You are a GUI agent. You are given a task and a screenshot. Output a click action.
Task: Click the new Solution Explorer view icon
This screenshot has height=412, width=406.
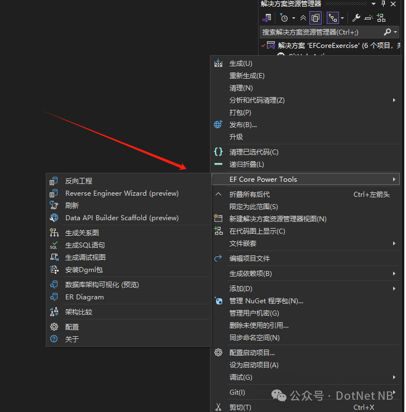(x=218, y=219)
